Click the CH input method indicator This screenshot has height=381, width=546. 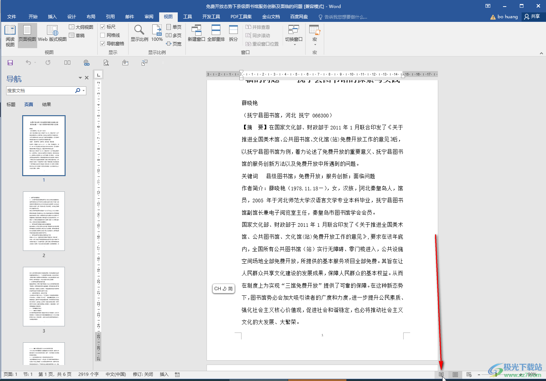click(x=223, y=289)
